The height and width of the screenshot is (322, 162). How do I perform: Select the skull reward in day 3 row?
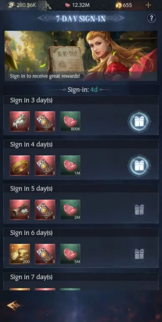click(x=20, y=121)
